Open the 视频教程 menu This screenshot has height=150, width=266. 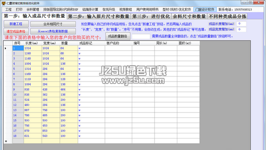(125, 10)
